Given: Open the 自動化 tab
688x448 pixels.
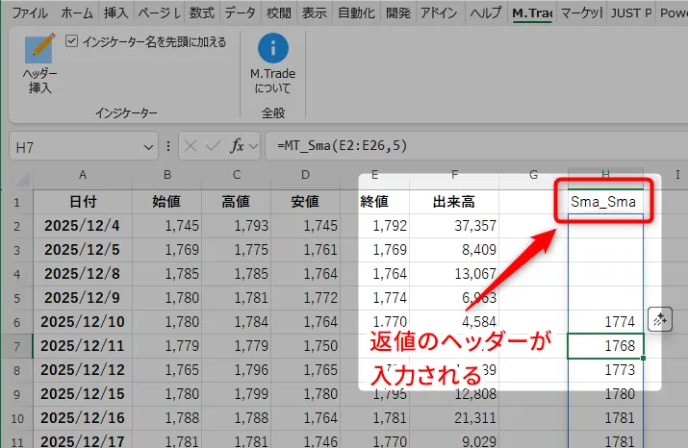Looking at the screenshot, I should 356,13.
